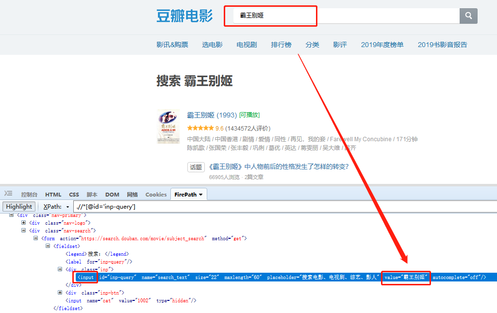Open the 影讯&购票 navigation link
Viewport: 497px width, 313px height.
click(x=172, y=45)
